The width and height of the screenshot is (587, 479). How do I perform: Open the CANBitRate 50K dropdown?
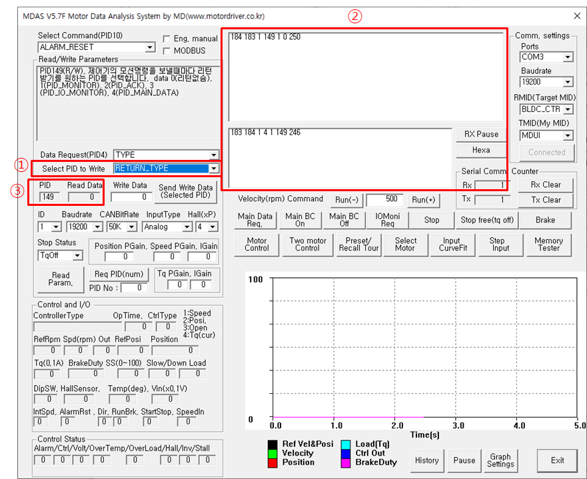pos(132,227)
